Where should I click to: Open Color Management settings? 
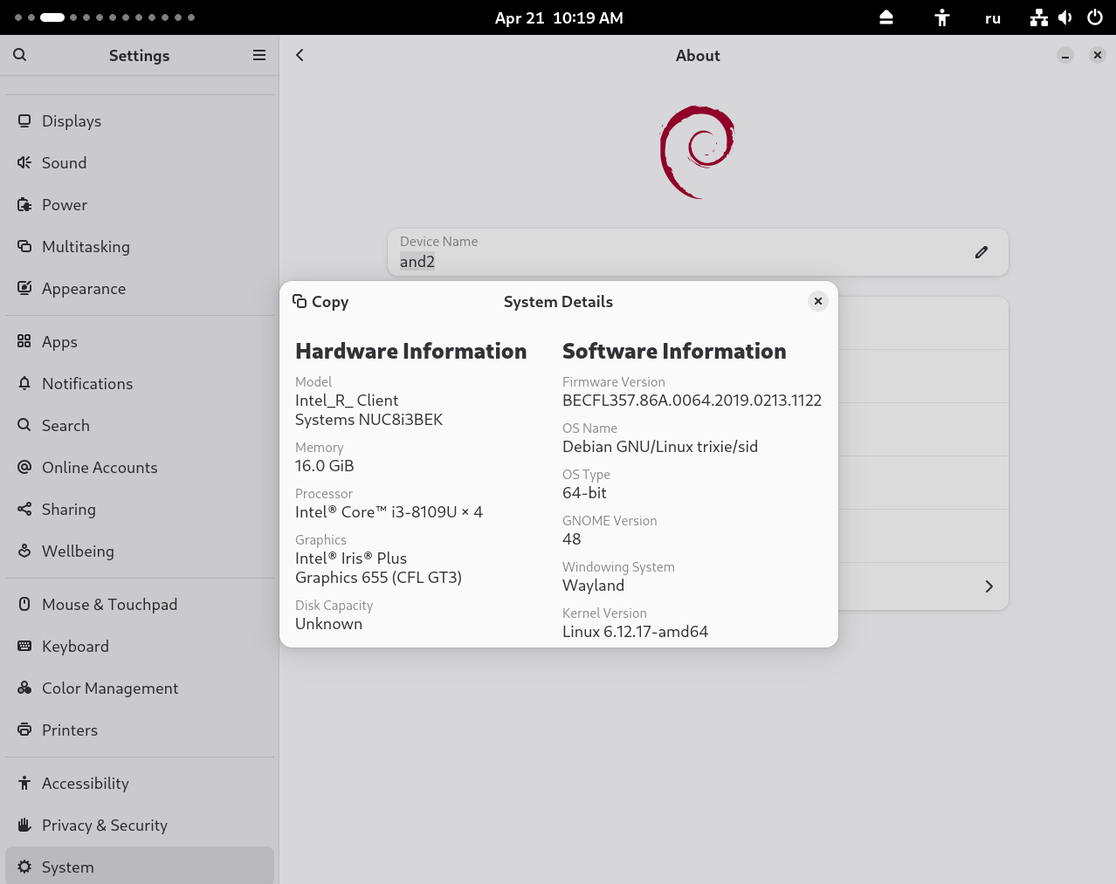(x=140, y=689)
